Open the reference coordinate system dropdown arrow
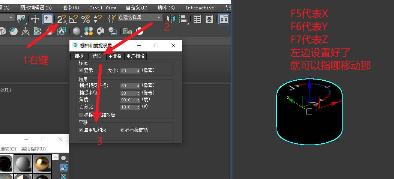 pos(11,18)
